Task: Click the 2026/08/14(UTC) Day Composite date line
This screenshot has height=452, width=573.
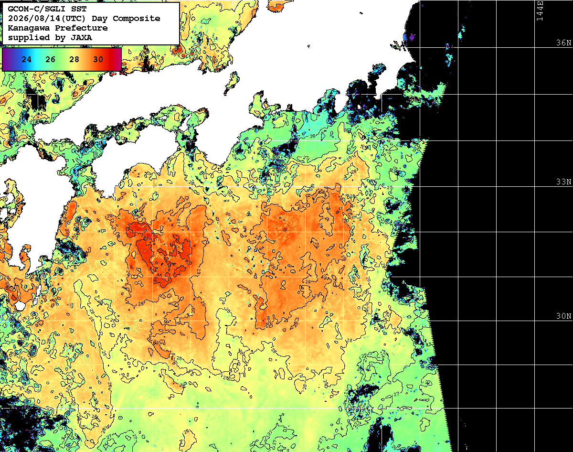Action: tap(84, 19)
